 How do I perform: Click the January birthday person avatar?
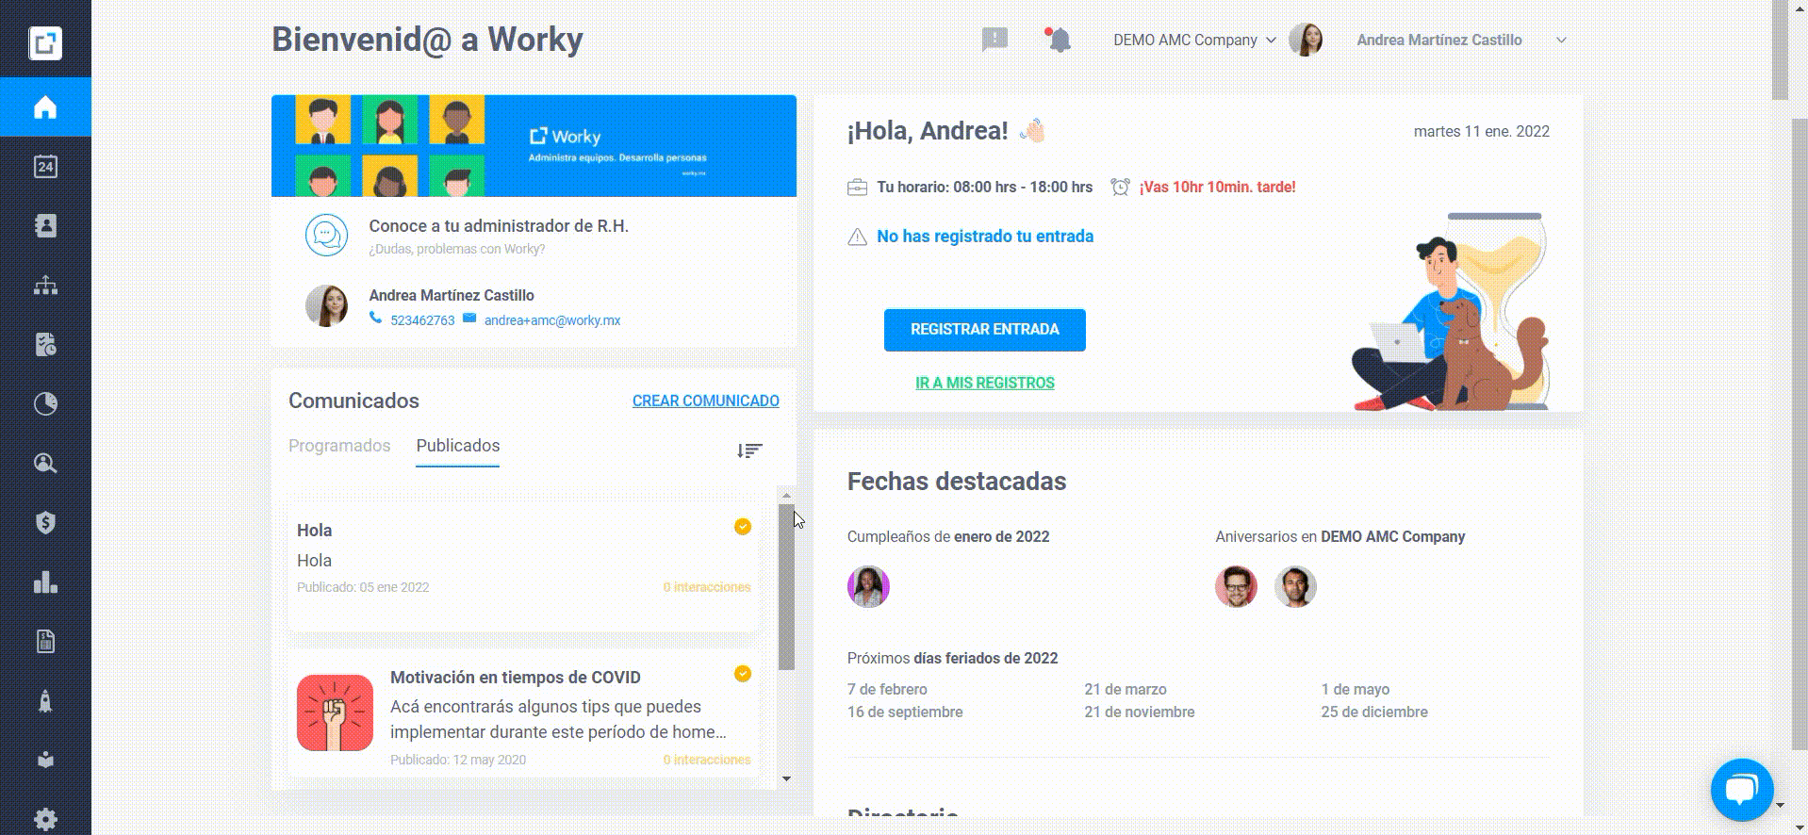(x=868, y=586)
